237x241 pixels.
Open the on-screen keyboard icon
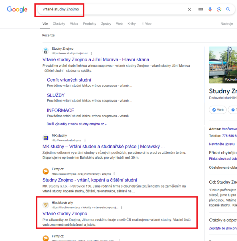coord(201,9)
